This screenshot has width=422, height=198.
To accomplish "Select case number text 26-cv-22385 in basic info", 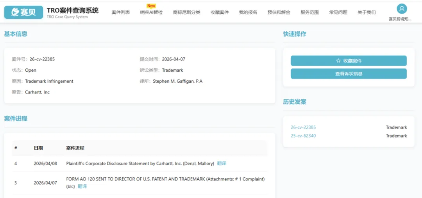I will (x=42, y=59).
